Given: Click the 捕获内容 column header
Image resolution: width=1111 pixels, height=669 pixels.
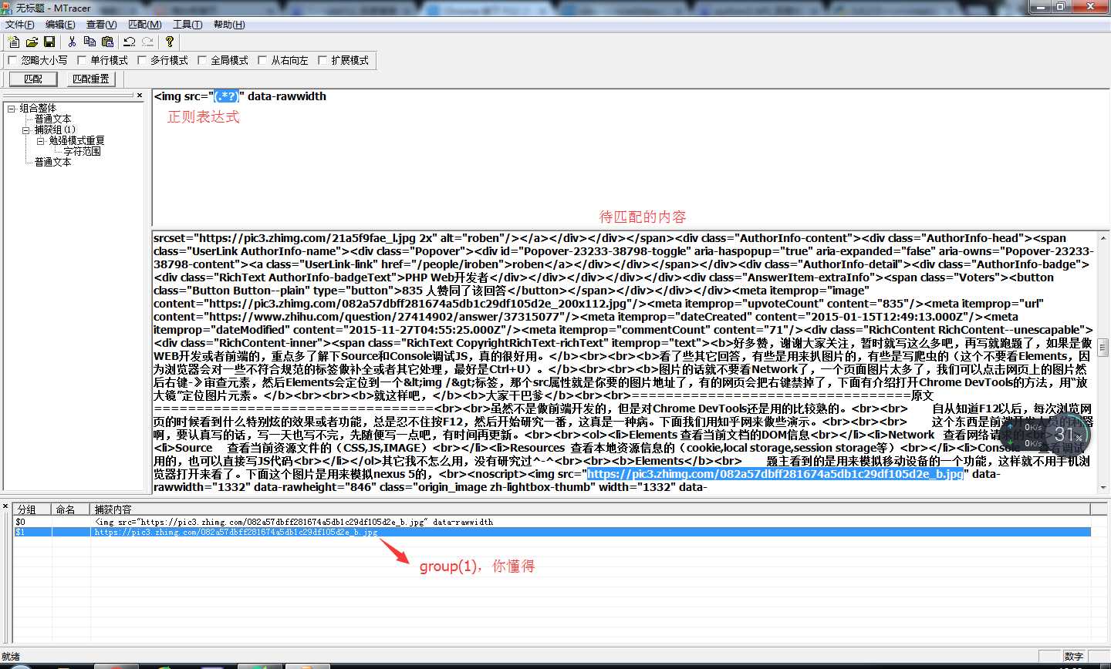Looking at the screenshot, I should (590, 509).
